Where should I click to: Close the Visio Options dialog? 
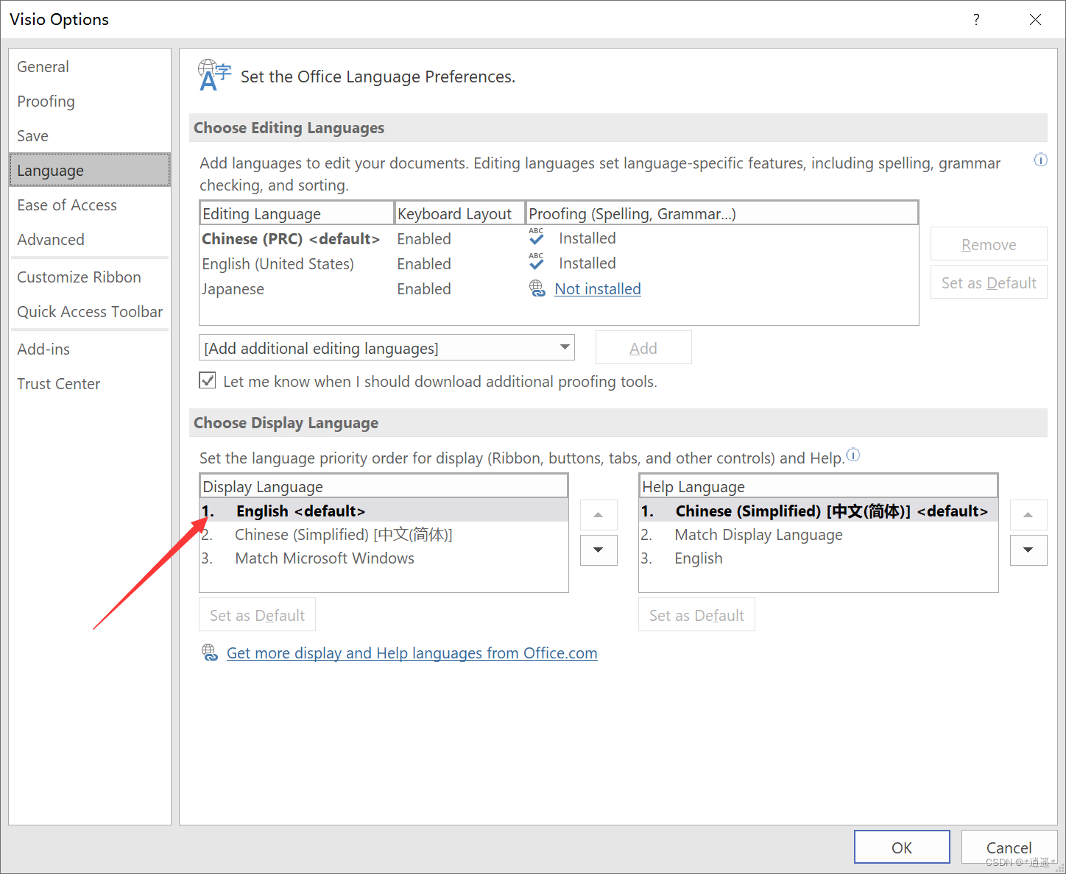point(1035,20)
